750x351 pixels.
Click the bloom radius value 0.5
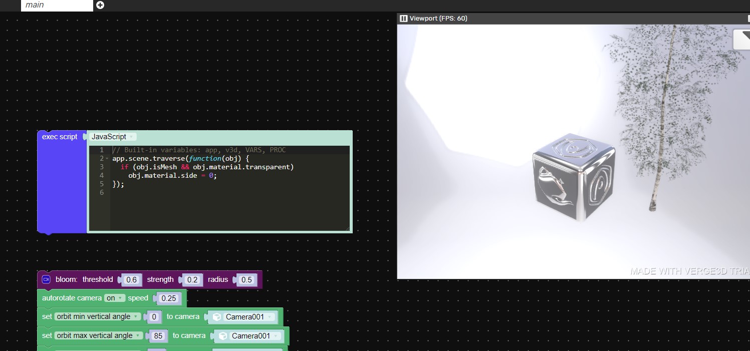click(246, 280)
